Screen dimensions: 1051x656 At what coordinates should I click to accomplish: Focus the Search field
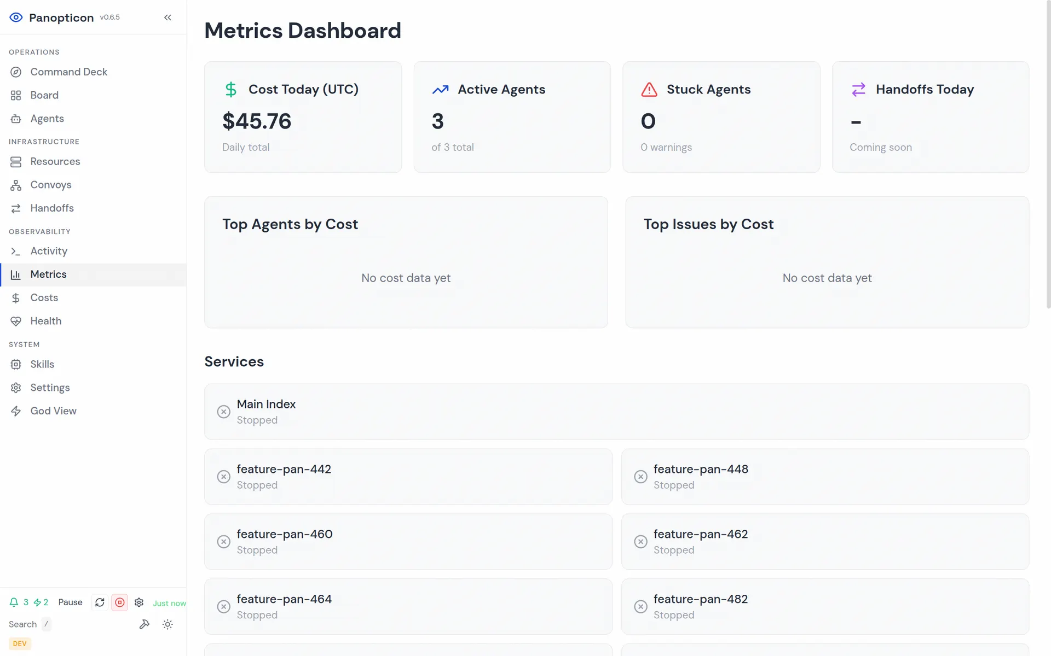point(30,624)
